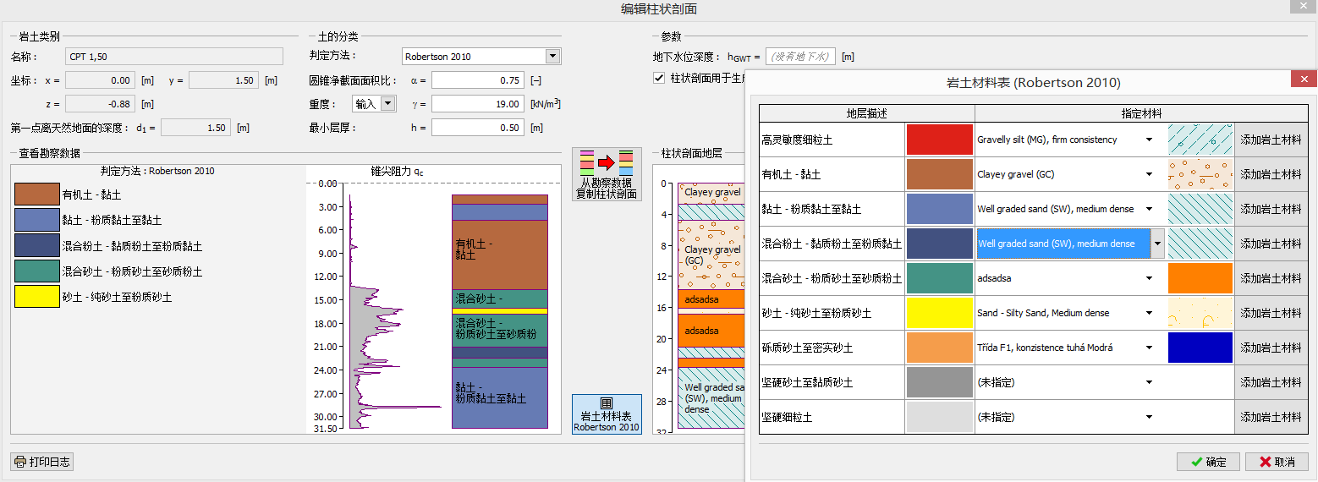Toggle the profile used for generation checkbox
This screenshot has height=482, width=1318.
(x=659, y=78)
